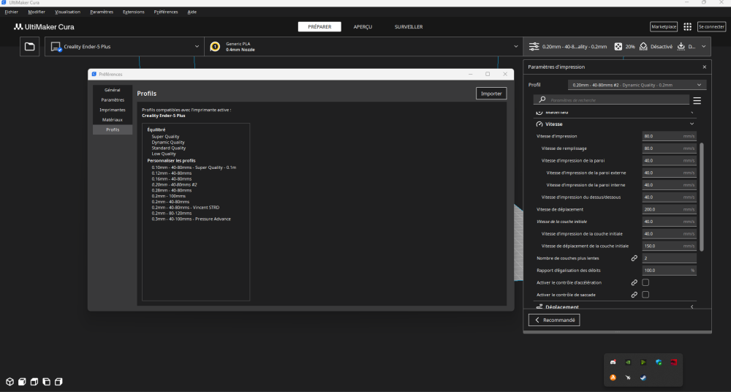Click the Generic PLA extruder 1 icon
The width and height of the screenshot is (731, 392).
[215, 47]
